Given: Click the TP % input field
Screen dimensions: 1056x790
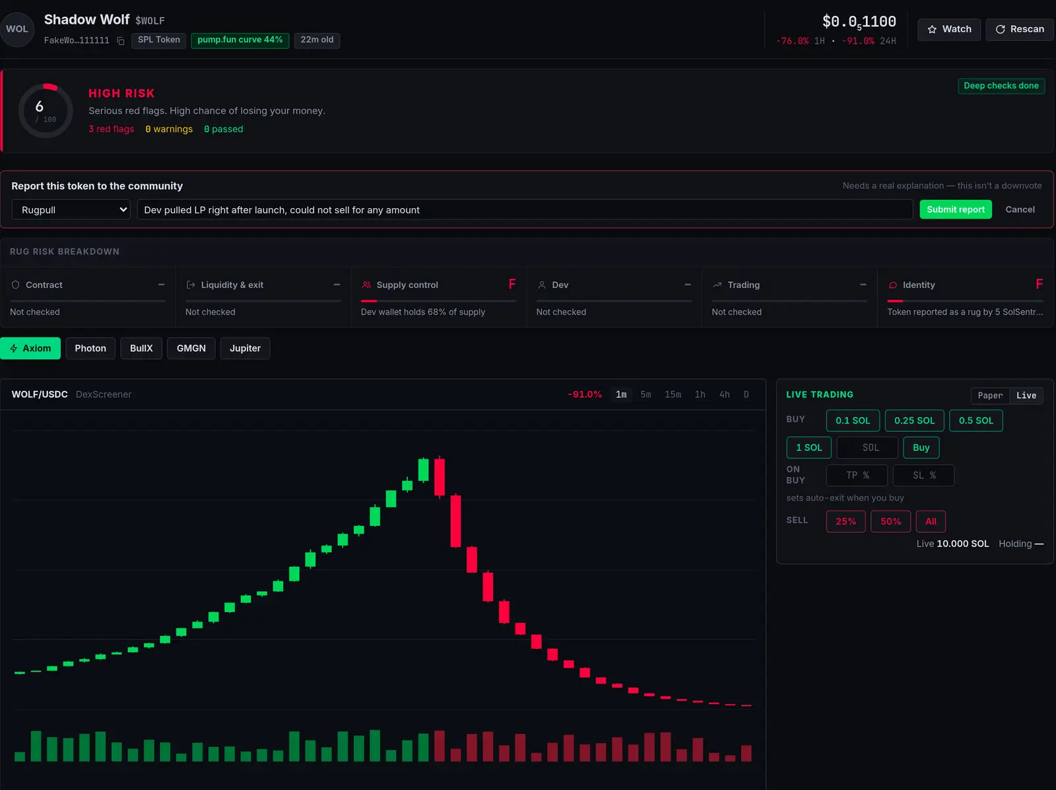Looking at the screenshot, I should tap(857, 476).
